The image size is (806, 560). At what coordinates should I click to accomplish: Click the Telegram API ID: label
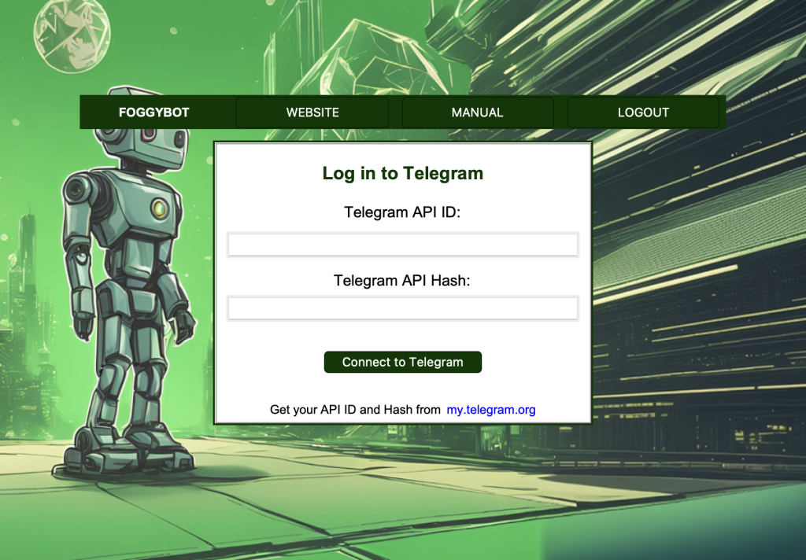(x=402, y=212)
